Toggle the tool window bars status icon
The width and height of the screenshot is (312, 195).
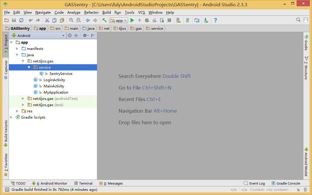click(x=7, y=190)
